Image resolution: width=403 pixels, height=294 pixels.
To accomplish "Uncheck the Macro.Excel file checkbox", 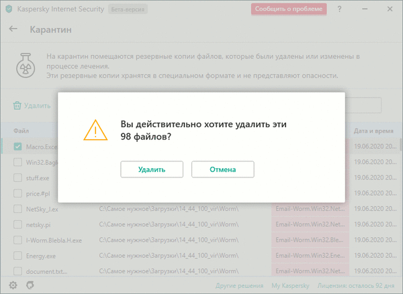I will (x=18, y=146).
